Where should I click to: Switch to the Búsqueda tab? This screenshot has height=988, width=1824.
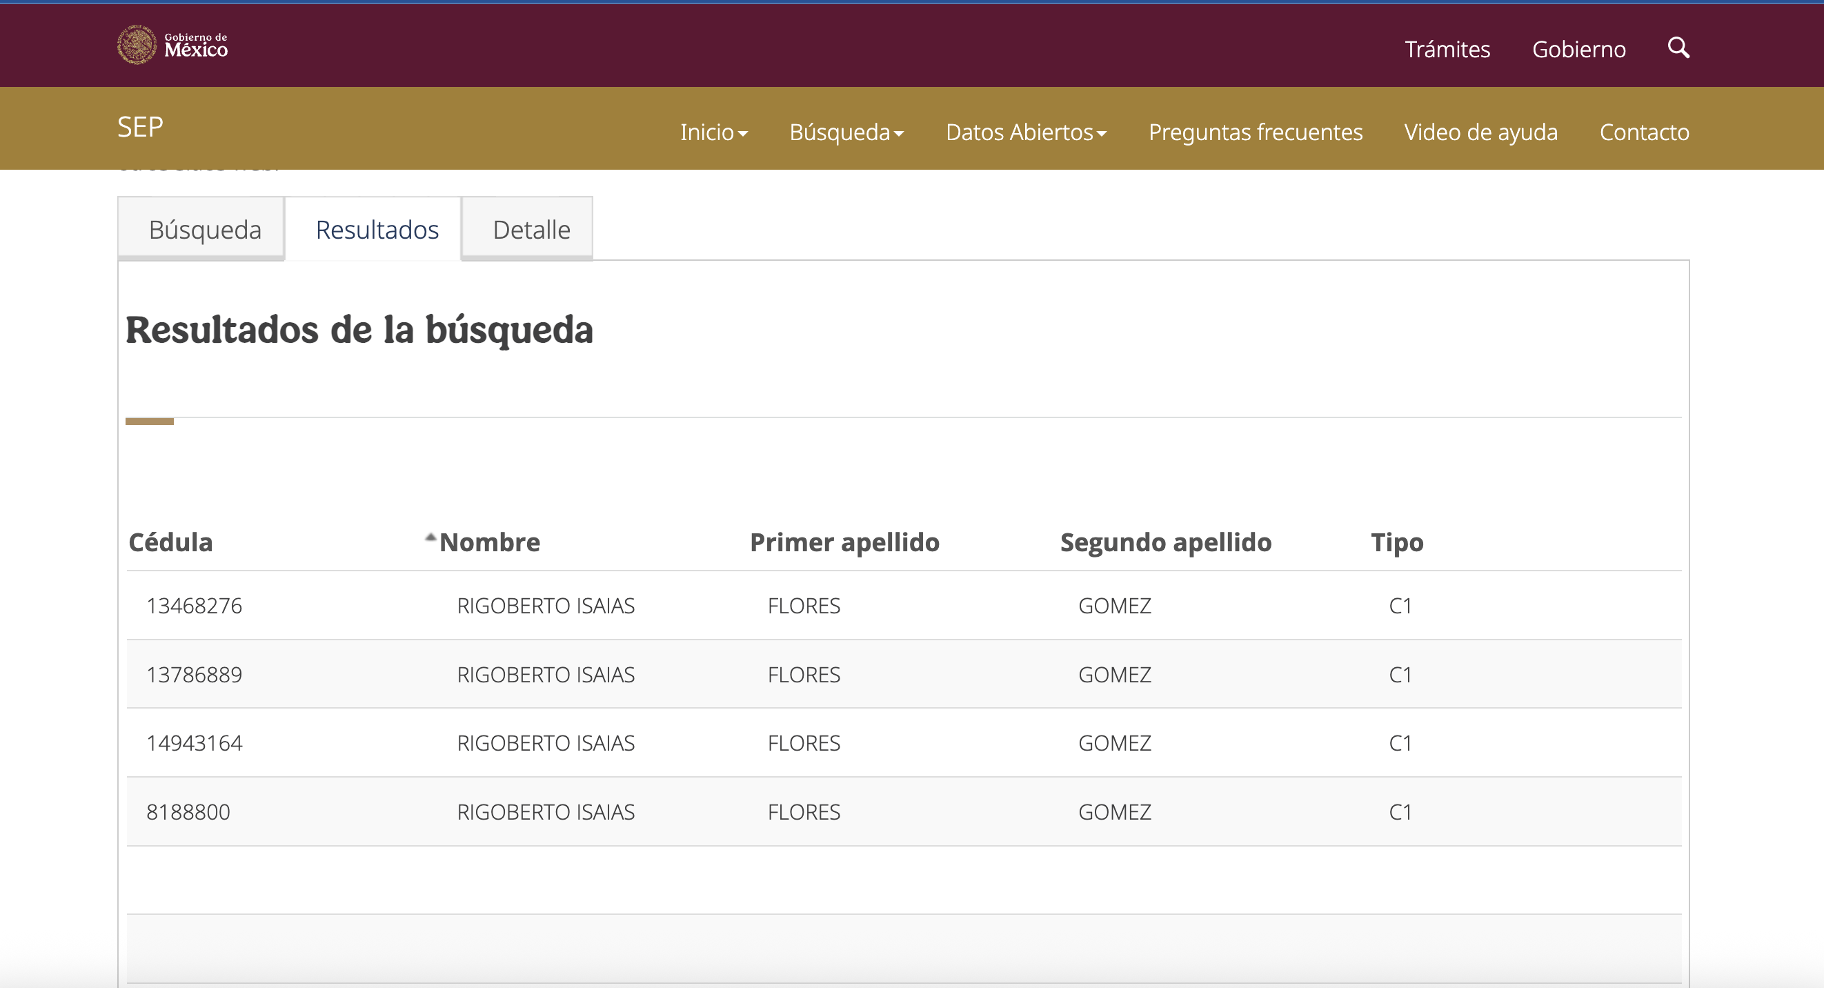click(202, 229)
